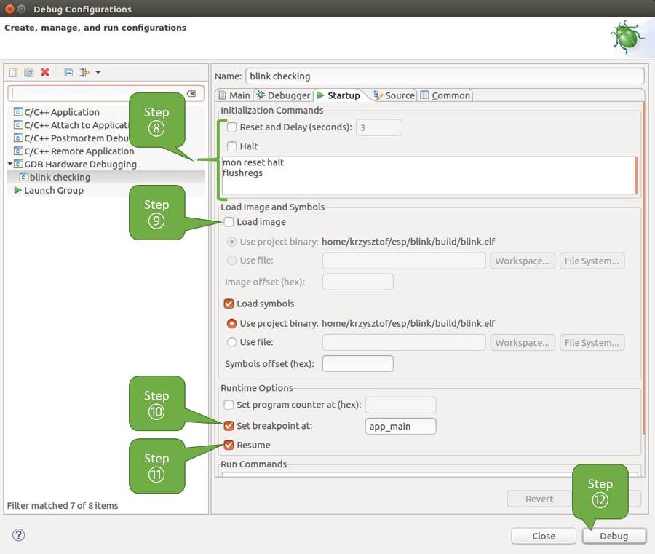Screen dimensions: 655x554
Task: Clear the filter text box with its clear icon
Action: (x=191, y=94)
